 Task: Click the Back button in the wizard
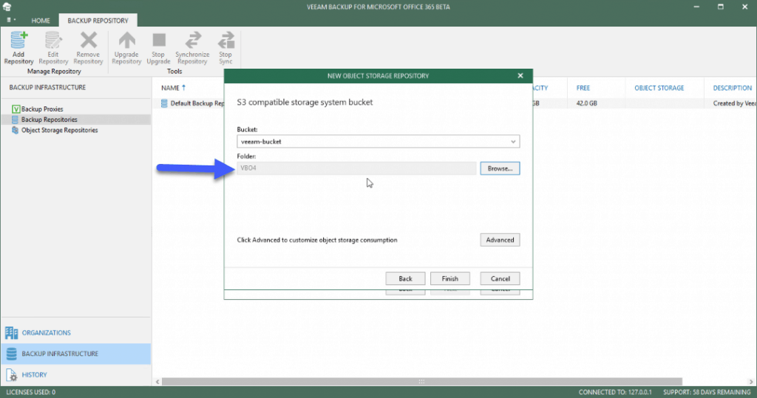[405, 278]
